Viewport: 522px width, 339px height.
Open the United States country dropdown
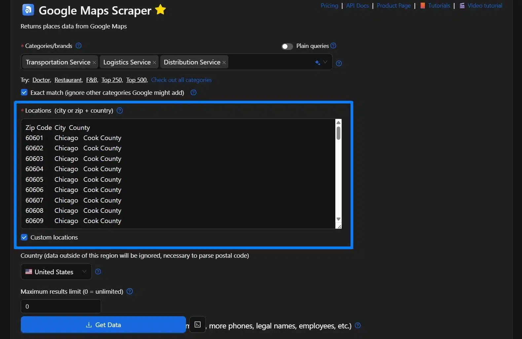point(56,272)
